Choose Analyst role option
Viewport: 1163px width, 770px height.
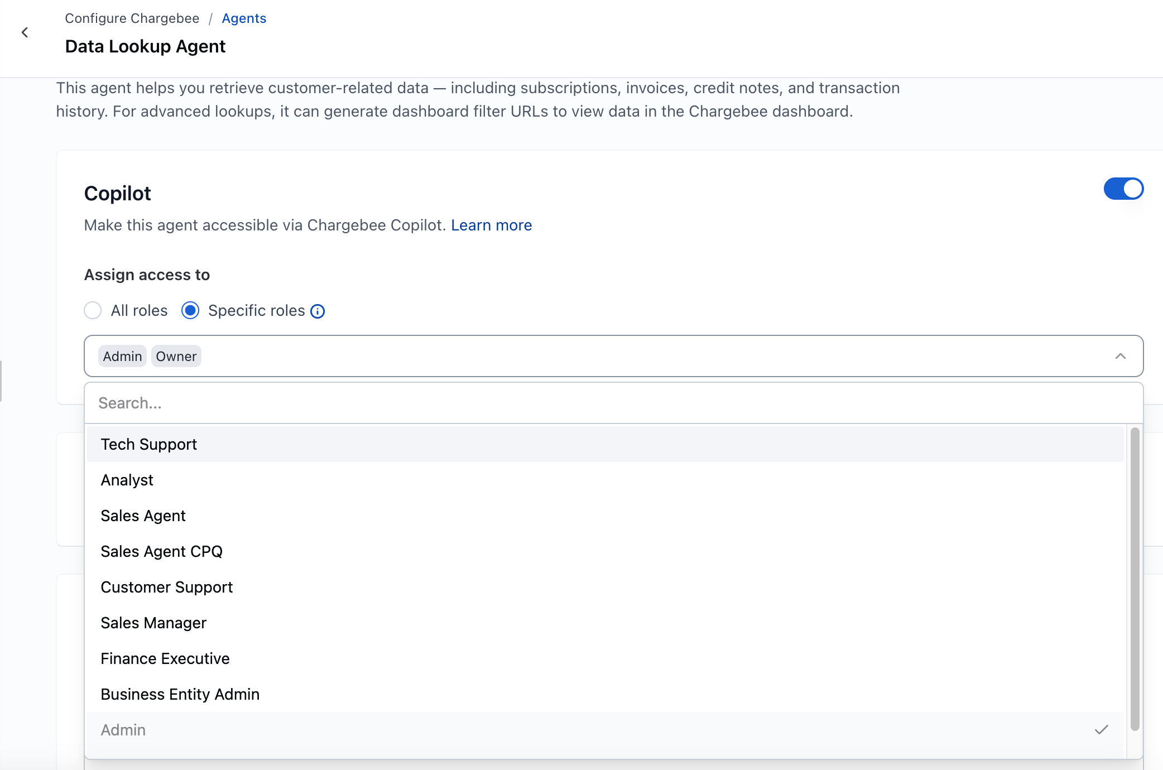[127, 480]
